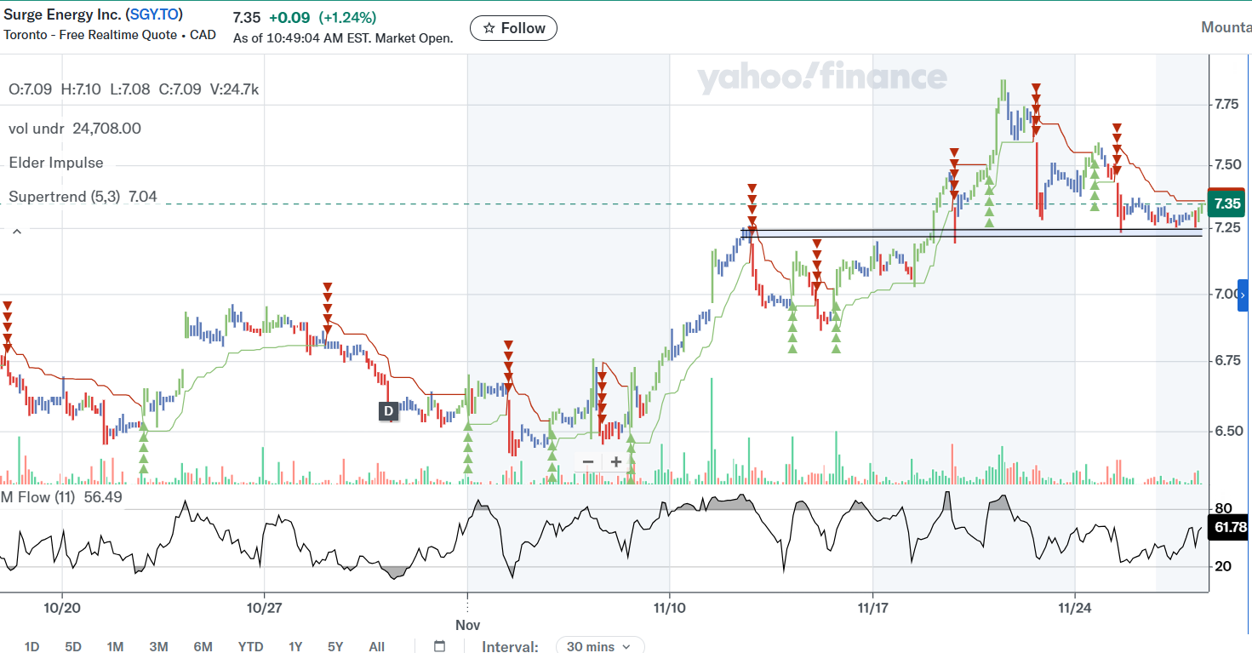This screenshot has height=653, width=1252.
Task: Click the D dividend event marker on chart
Action: coord(388,411)
